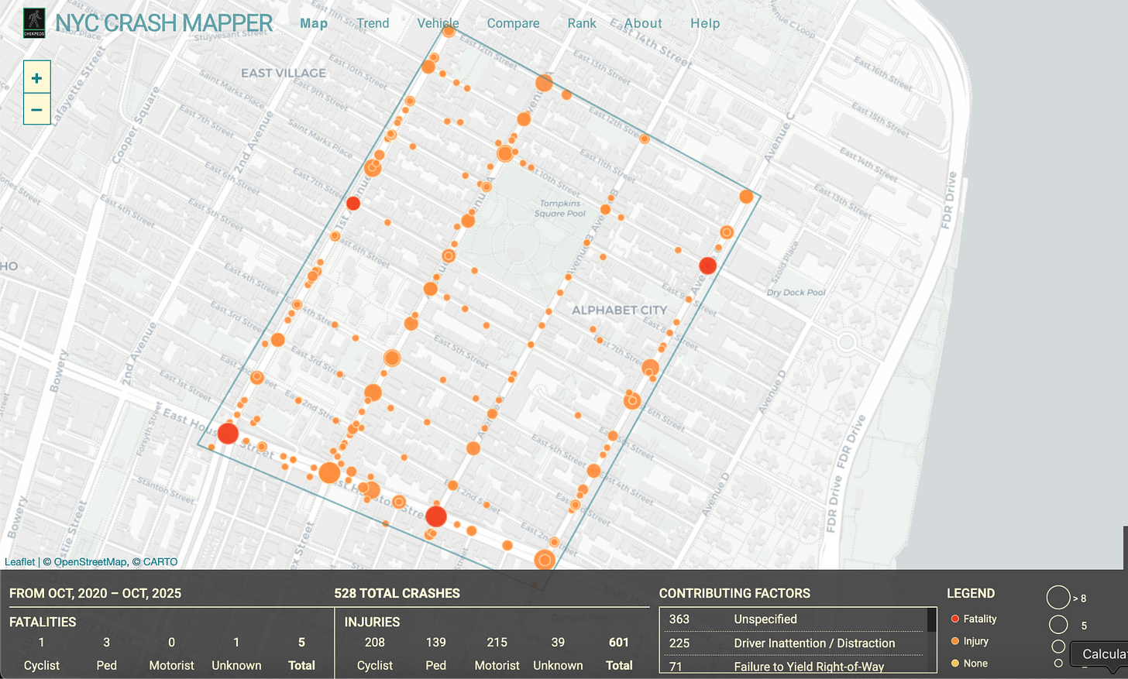Click the FROM OCT, 2020 – OCT, 2025 date range
This screenshot has width=1128, height=679.
95,593
